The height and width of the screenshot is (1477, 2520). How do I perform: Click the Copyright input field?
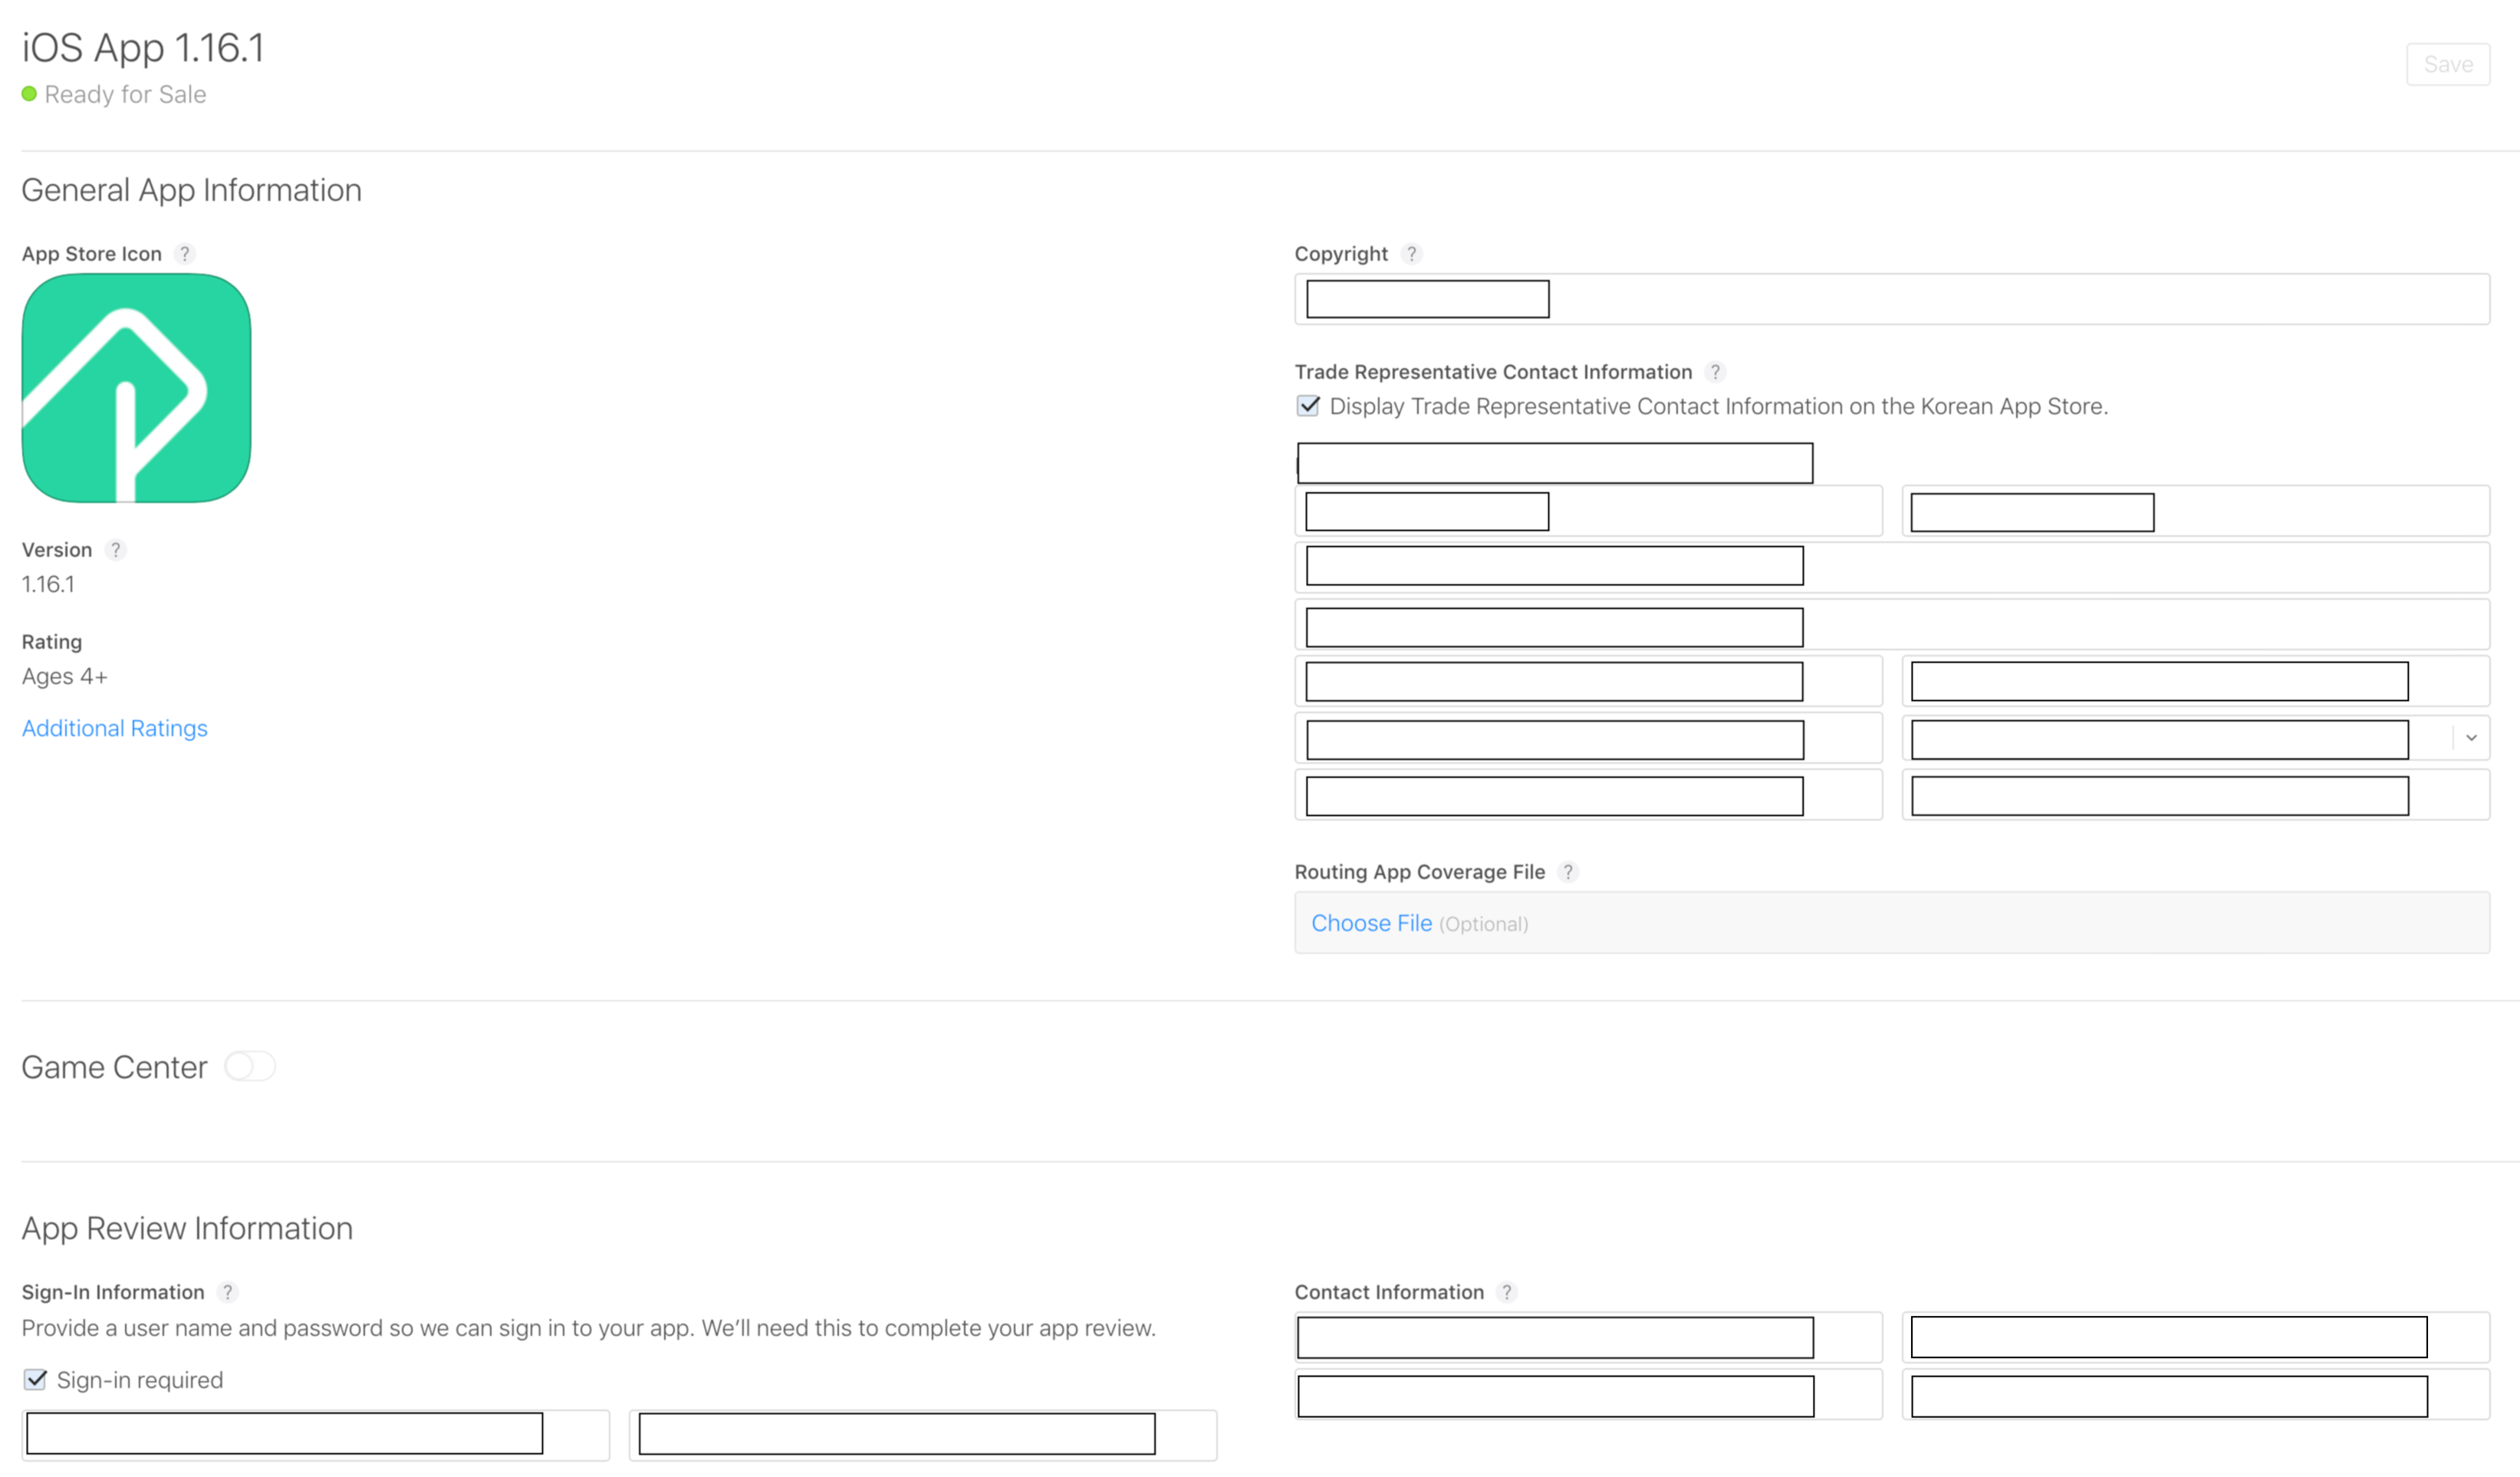1892,299
